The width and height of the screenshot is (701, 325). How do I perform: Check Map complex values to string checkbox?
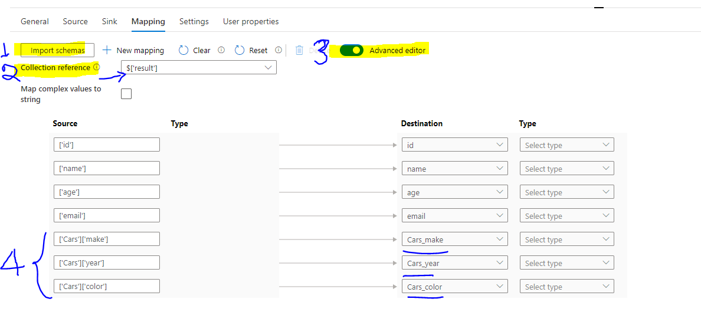pos(126,93)
